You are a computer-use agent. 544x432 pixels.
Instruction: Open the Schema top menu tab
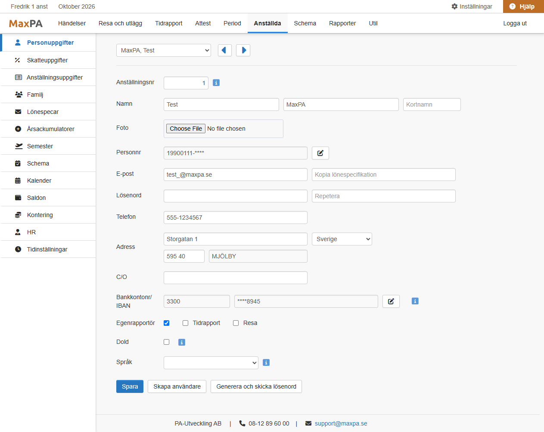(x=305, y=23)
